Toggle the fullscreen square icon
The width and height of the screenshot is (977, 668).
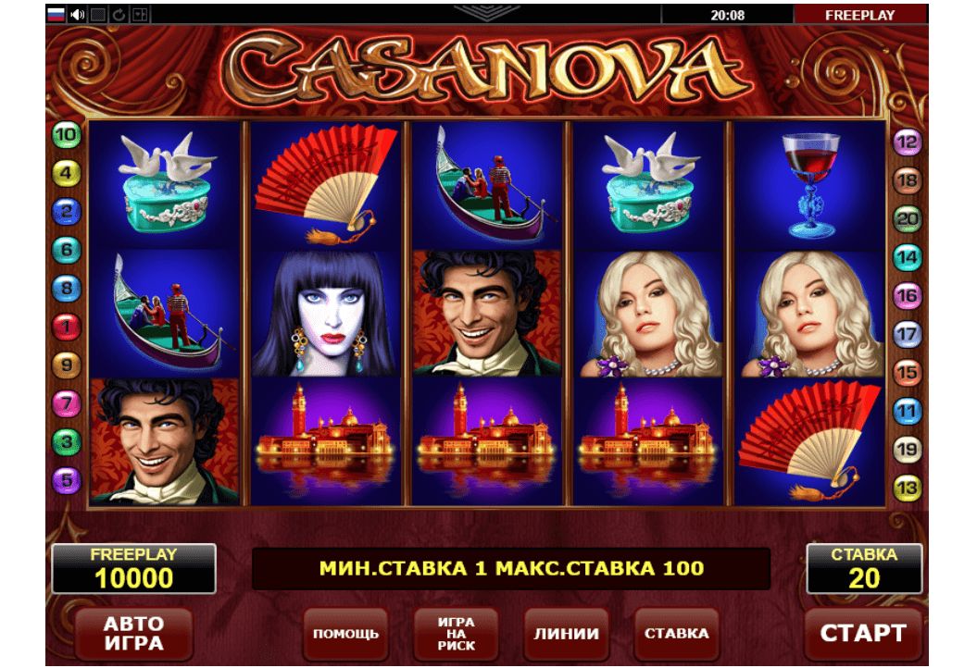(98, 14)
